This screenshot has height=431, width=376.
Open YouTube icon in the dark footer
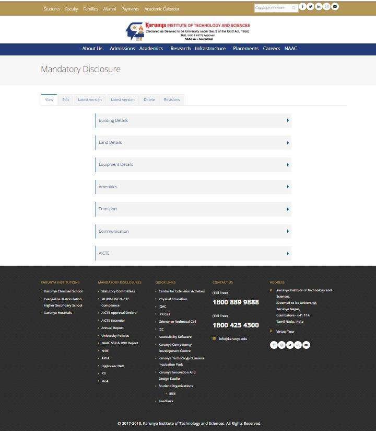306,345
